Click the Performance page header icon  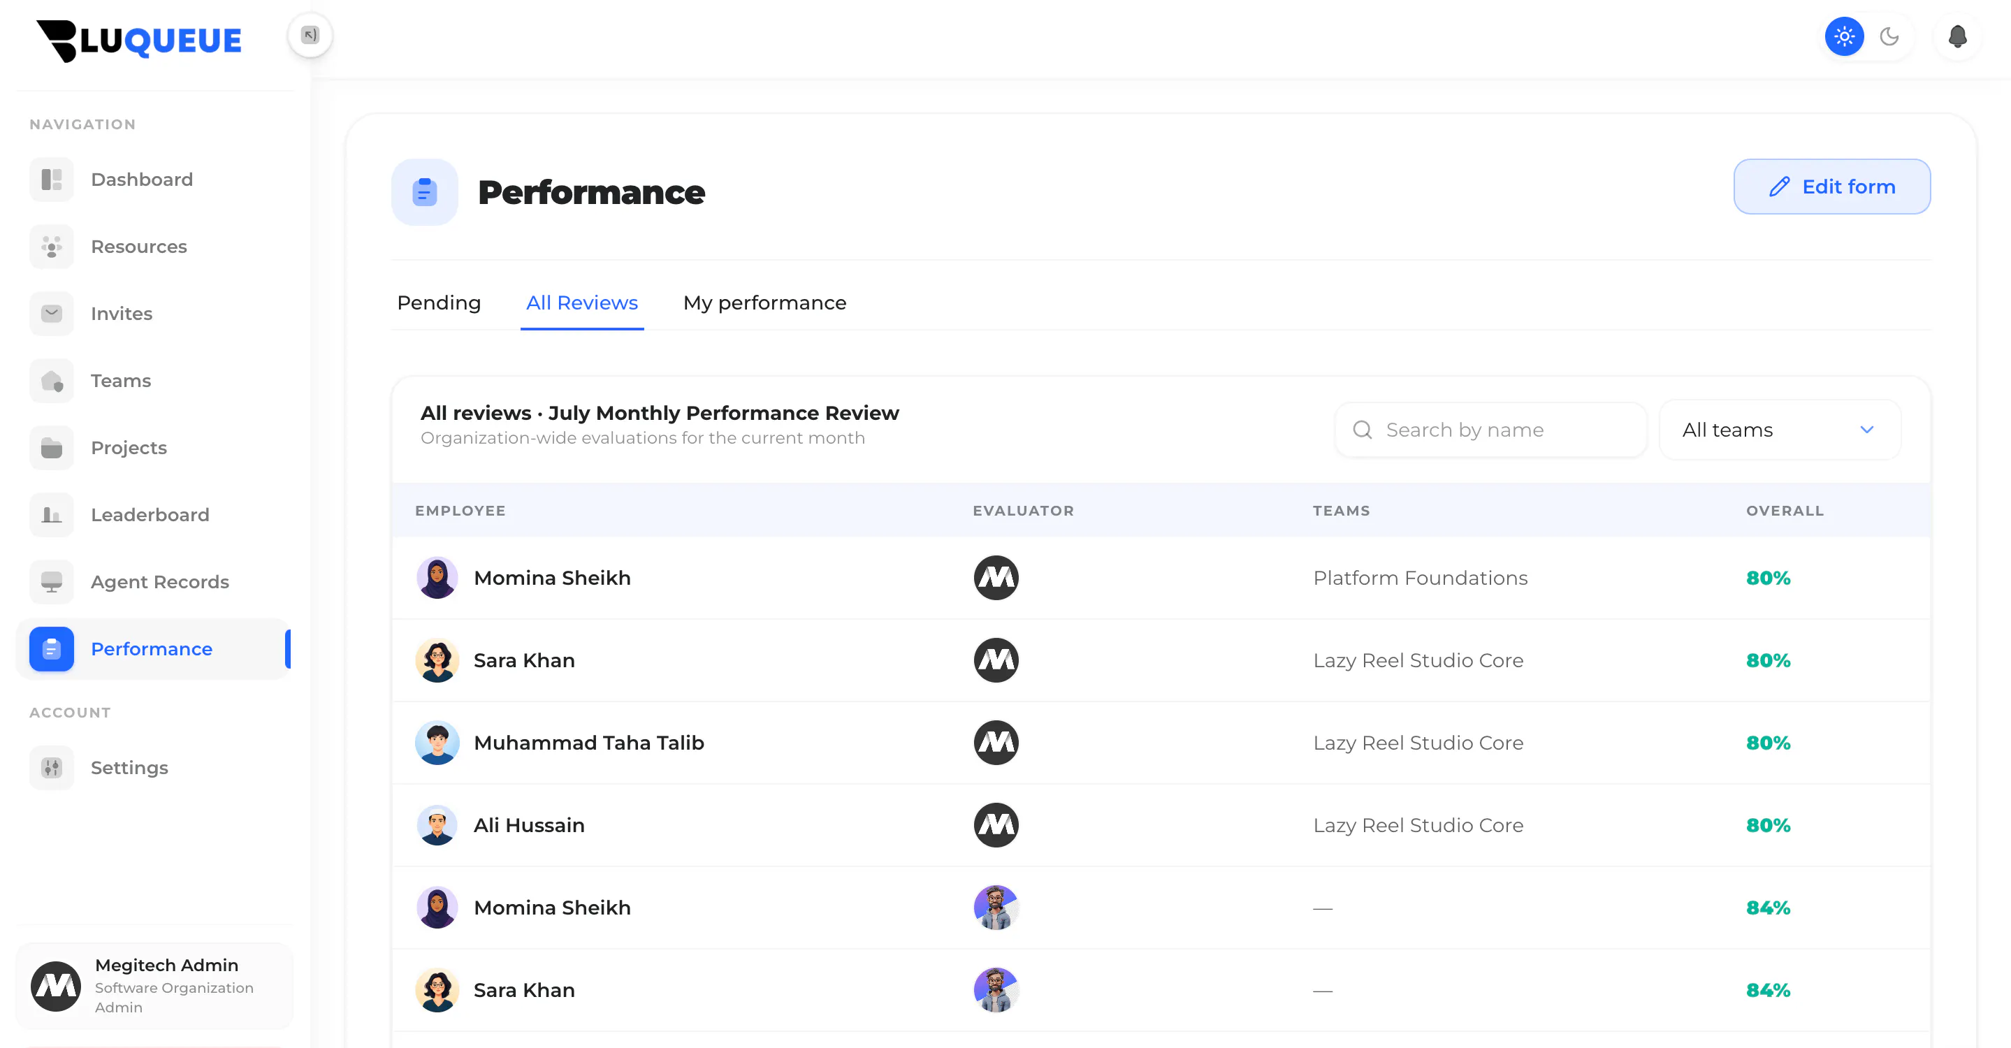pos(425,192)
